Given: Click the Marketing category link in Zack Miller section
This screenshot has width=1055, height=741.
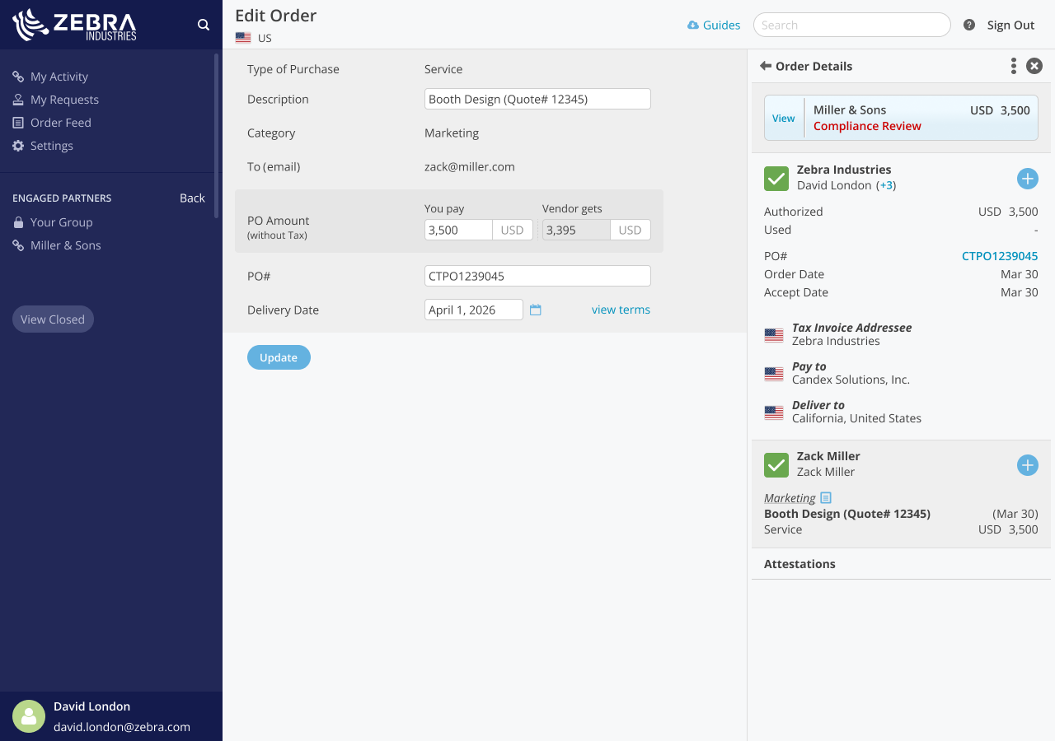Looking at the screenshot, I should (790, 498).
